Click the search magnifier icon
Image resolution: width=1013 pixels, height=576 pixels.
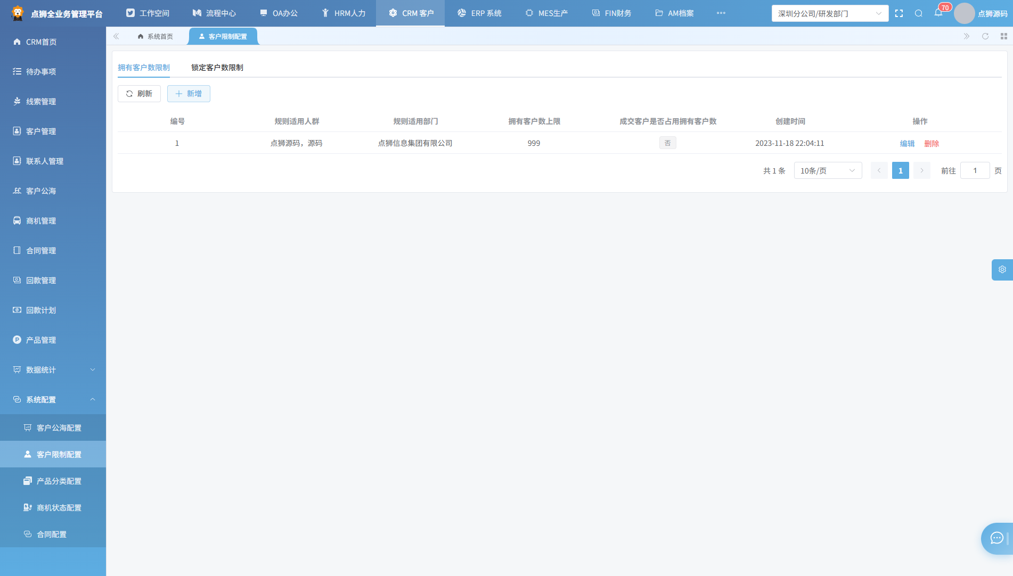click(x=919, y=13)
